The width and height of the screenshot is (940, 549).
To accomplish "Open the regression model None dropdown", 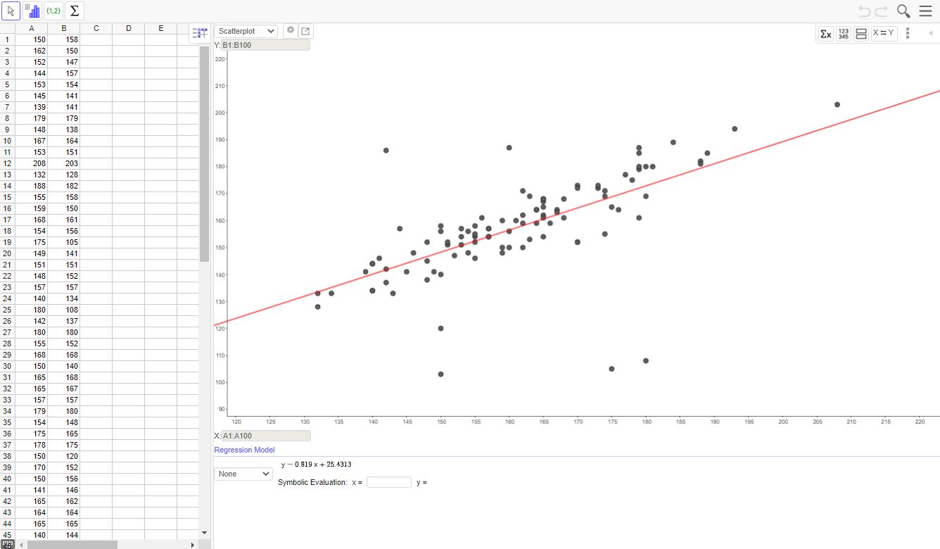I will coord(243,474).
